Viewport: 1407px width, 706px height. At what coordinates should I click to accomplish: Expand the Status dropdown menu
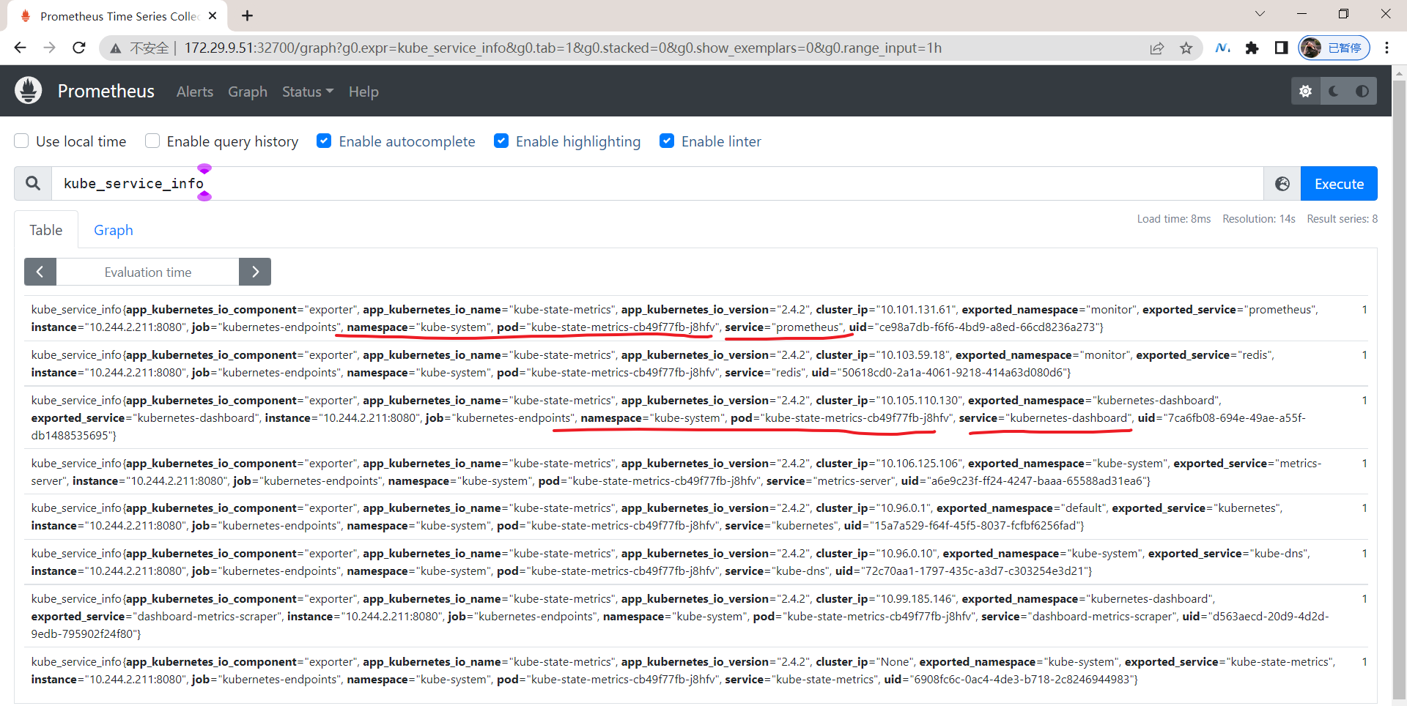308,92
